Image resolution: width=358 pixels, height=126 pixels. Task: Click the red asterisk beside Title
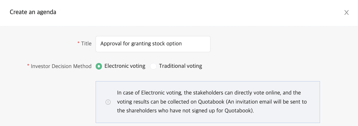(78, 43)
